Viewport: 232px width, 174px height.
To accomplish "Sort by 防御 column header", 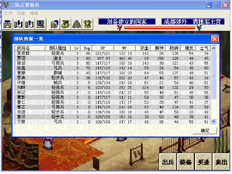I will click(173, 48).
